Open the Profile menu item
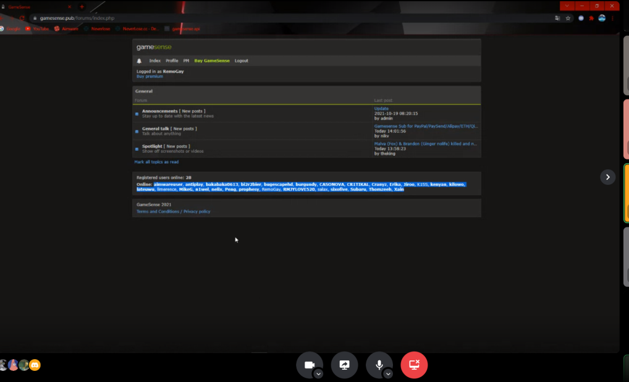 172,61
